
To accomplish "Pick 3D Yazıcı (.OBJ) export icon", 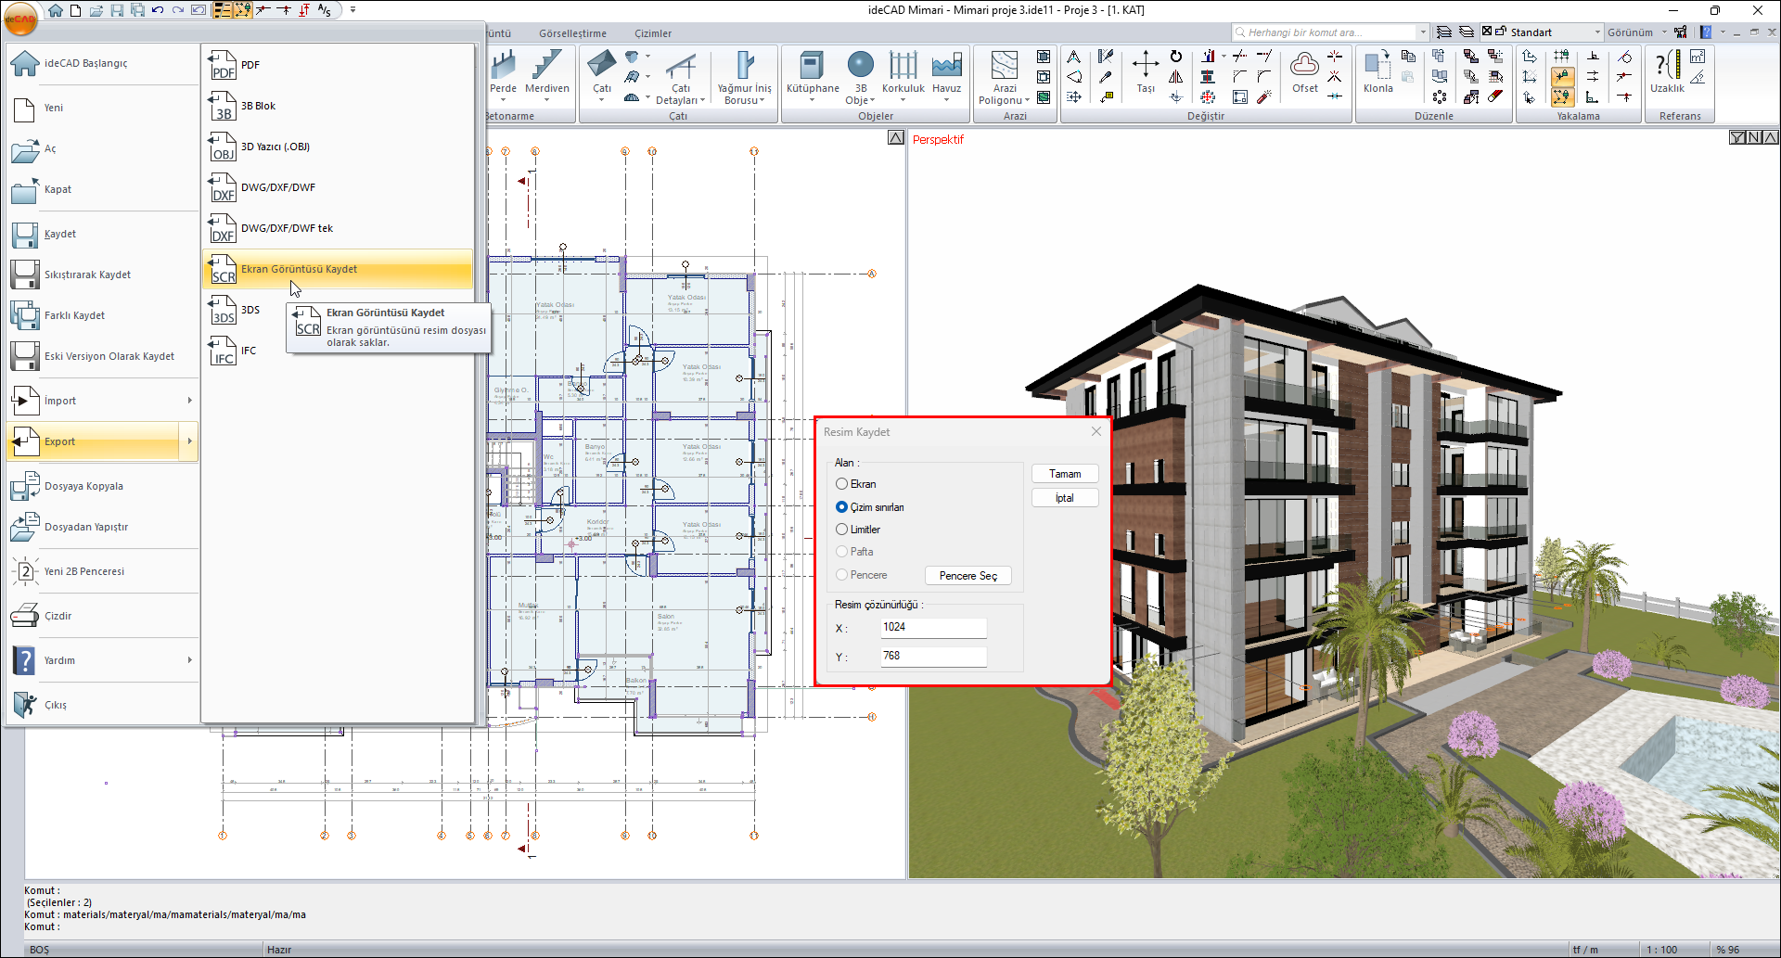I will pos(223,147).
